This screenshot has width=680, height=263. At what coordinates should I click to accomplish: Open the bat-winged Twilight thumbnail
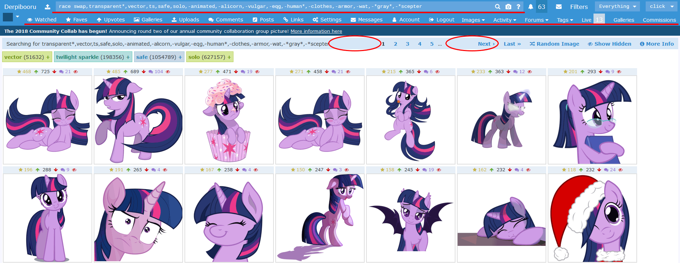(411, 218)
